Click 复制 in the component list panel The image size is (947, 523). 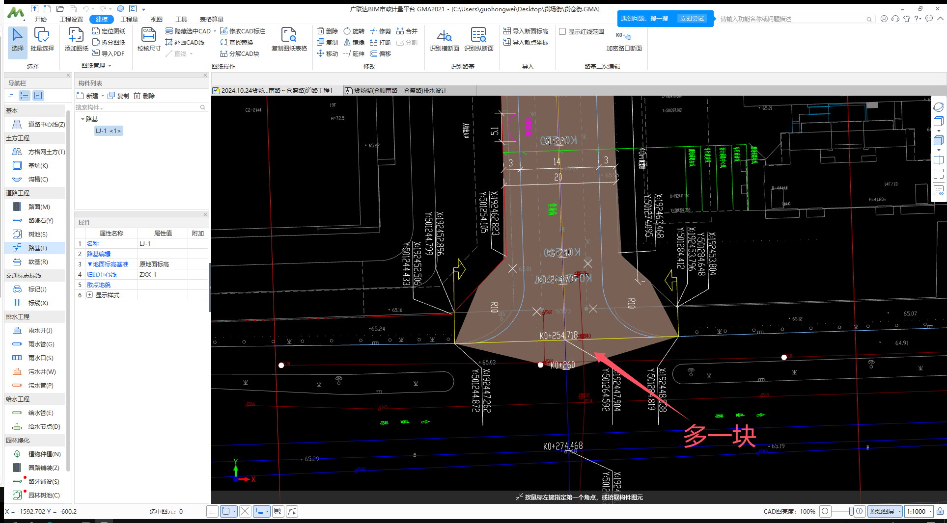tap(118, 96)
